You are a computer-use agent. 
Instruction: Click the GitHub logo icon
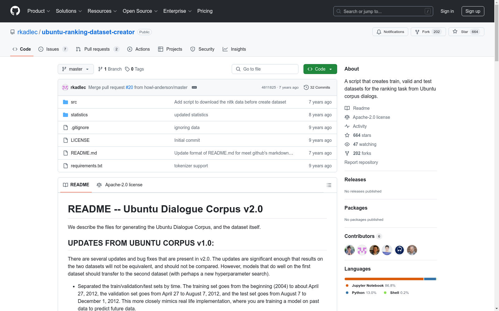(x=15, y=11)
